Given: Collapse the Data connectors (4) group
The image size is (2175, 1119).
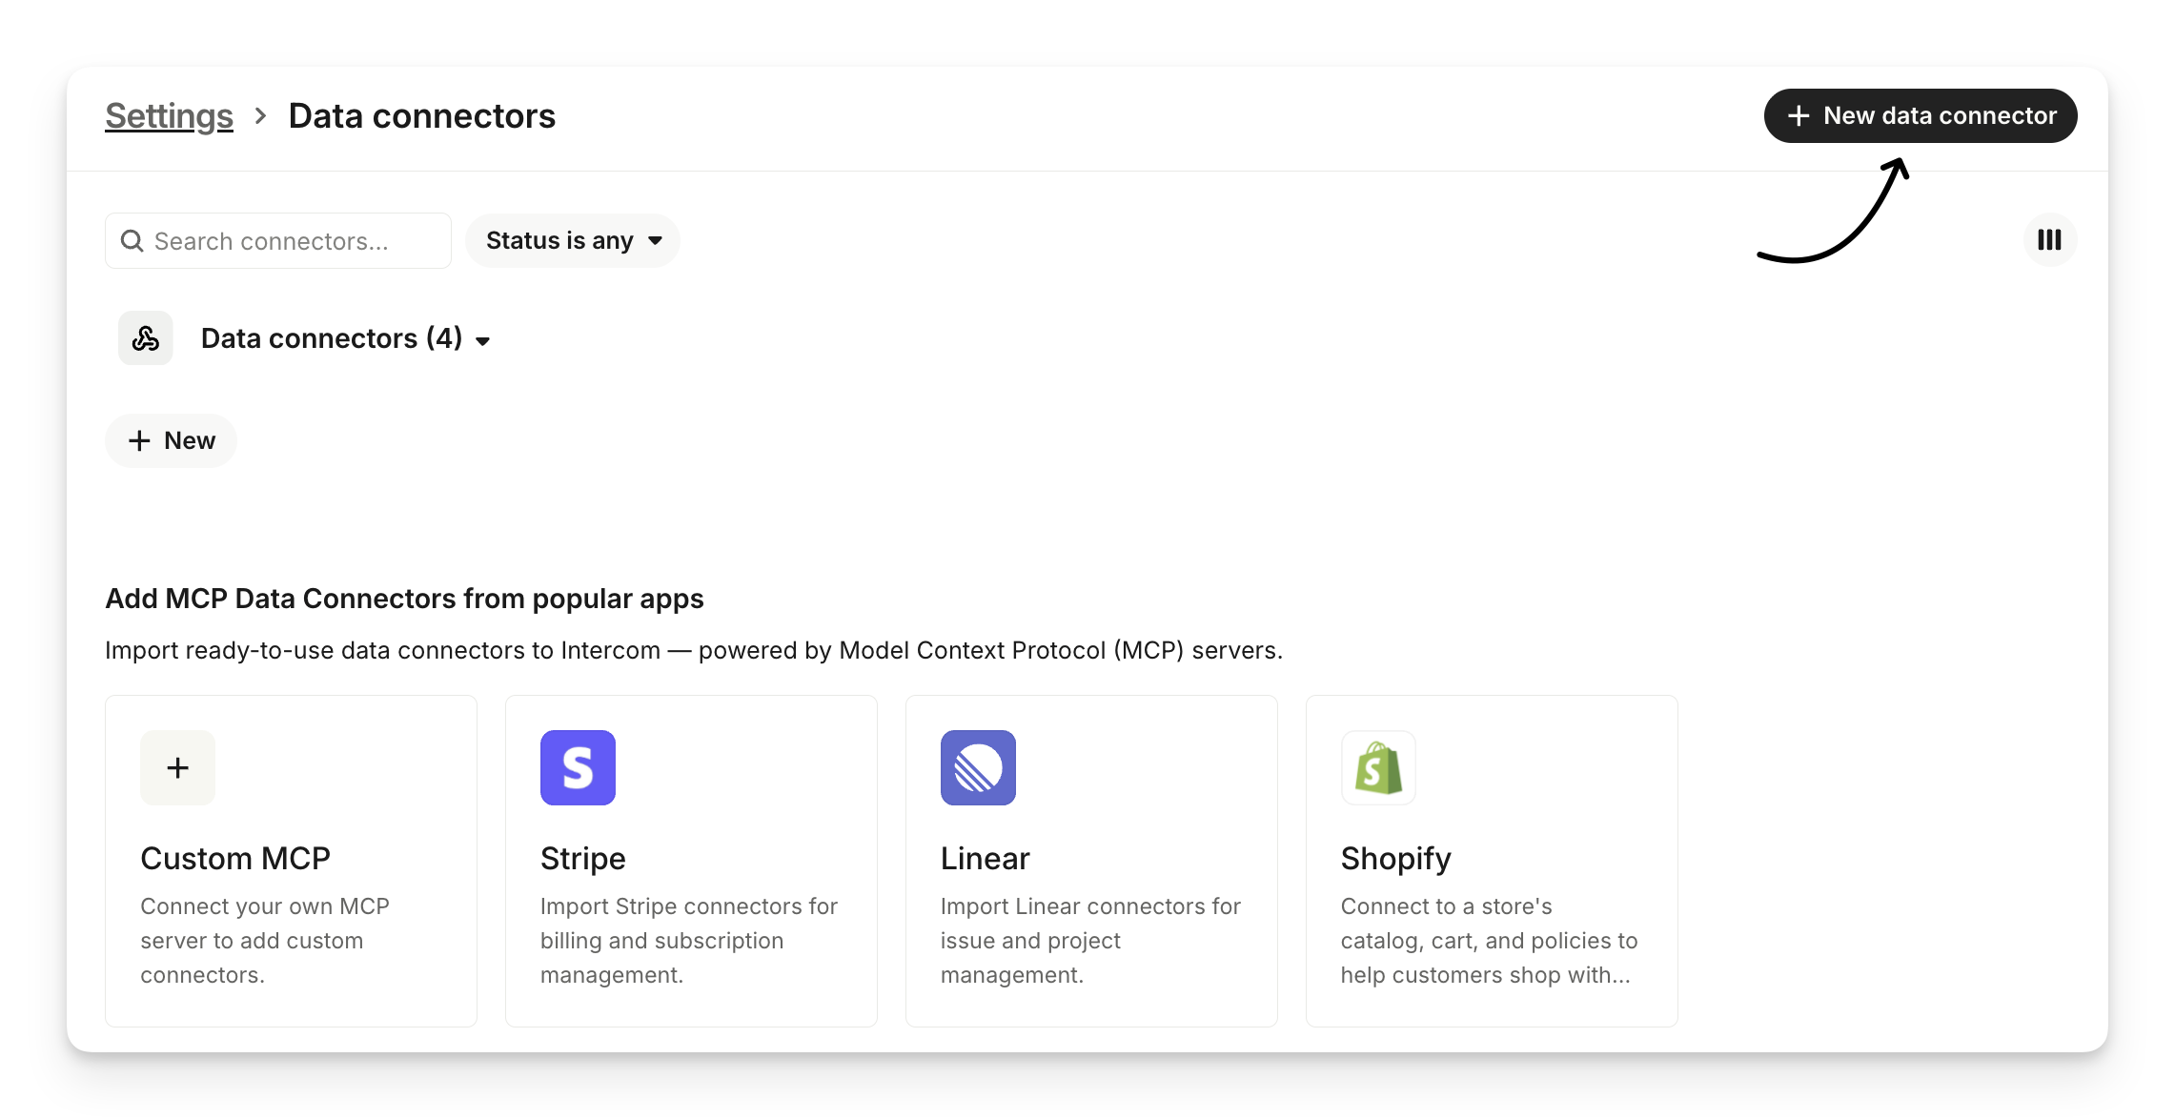Looking at the screenshot, I should (482, 340).
